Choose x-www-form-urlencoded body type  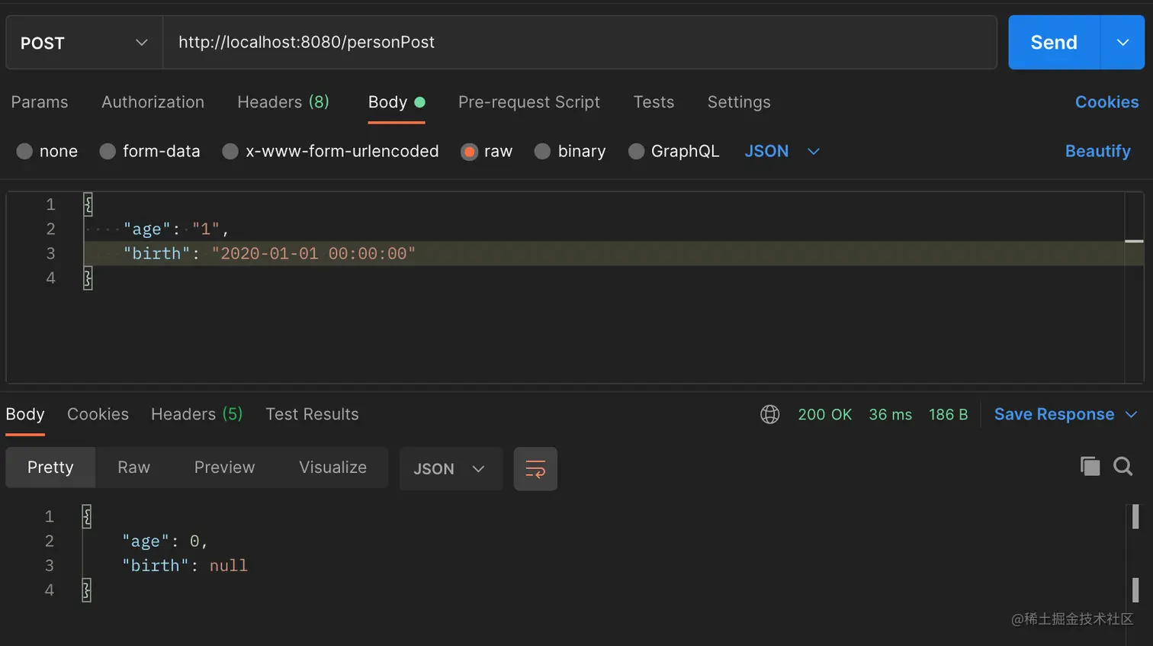pyautogui.click(x=230, y=151)
